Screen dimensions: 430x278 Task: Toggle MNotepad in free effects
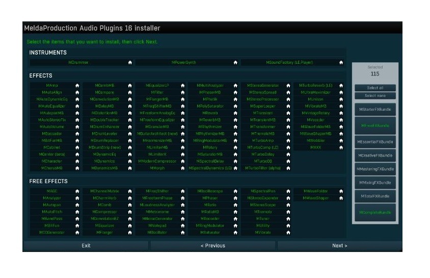[x=157, y=225]
